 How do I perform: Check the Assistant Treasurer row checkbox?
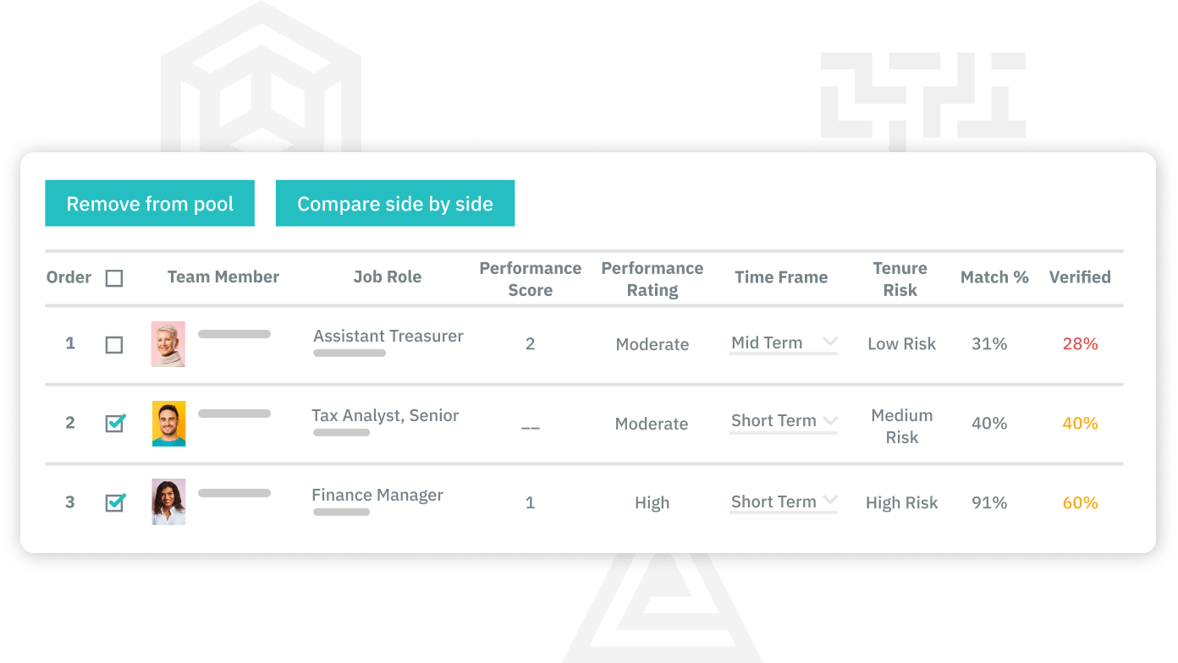pos(116,344)
